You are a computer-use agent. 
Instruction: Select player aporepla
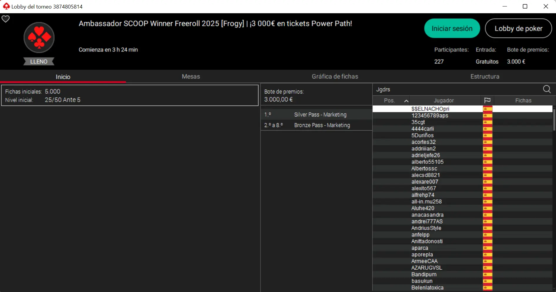(462, 255)
